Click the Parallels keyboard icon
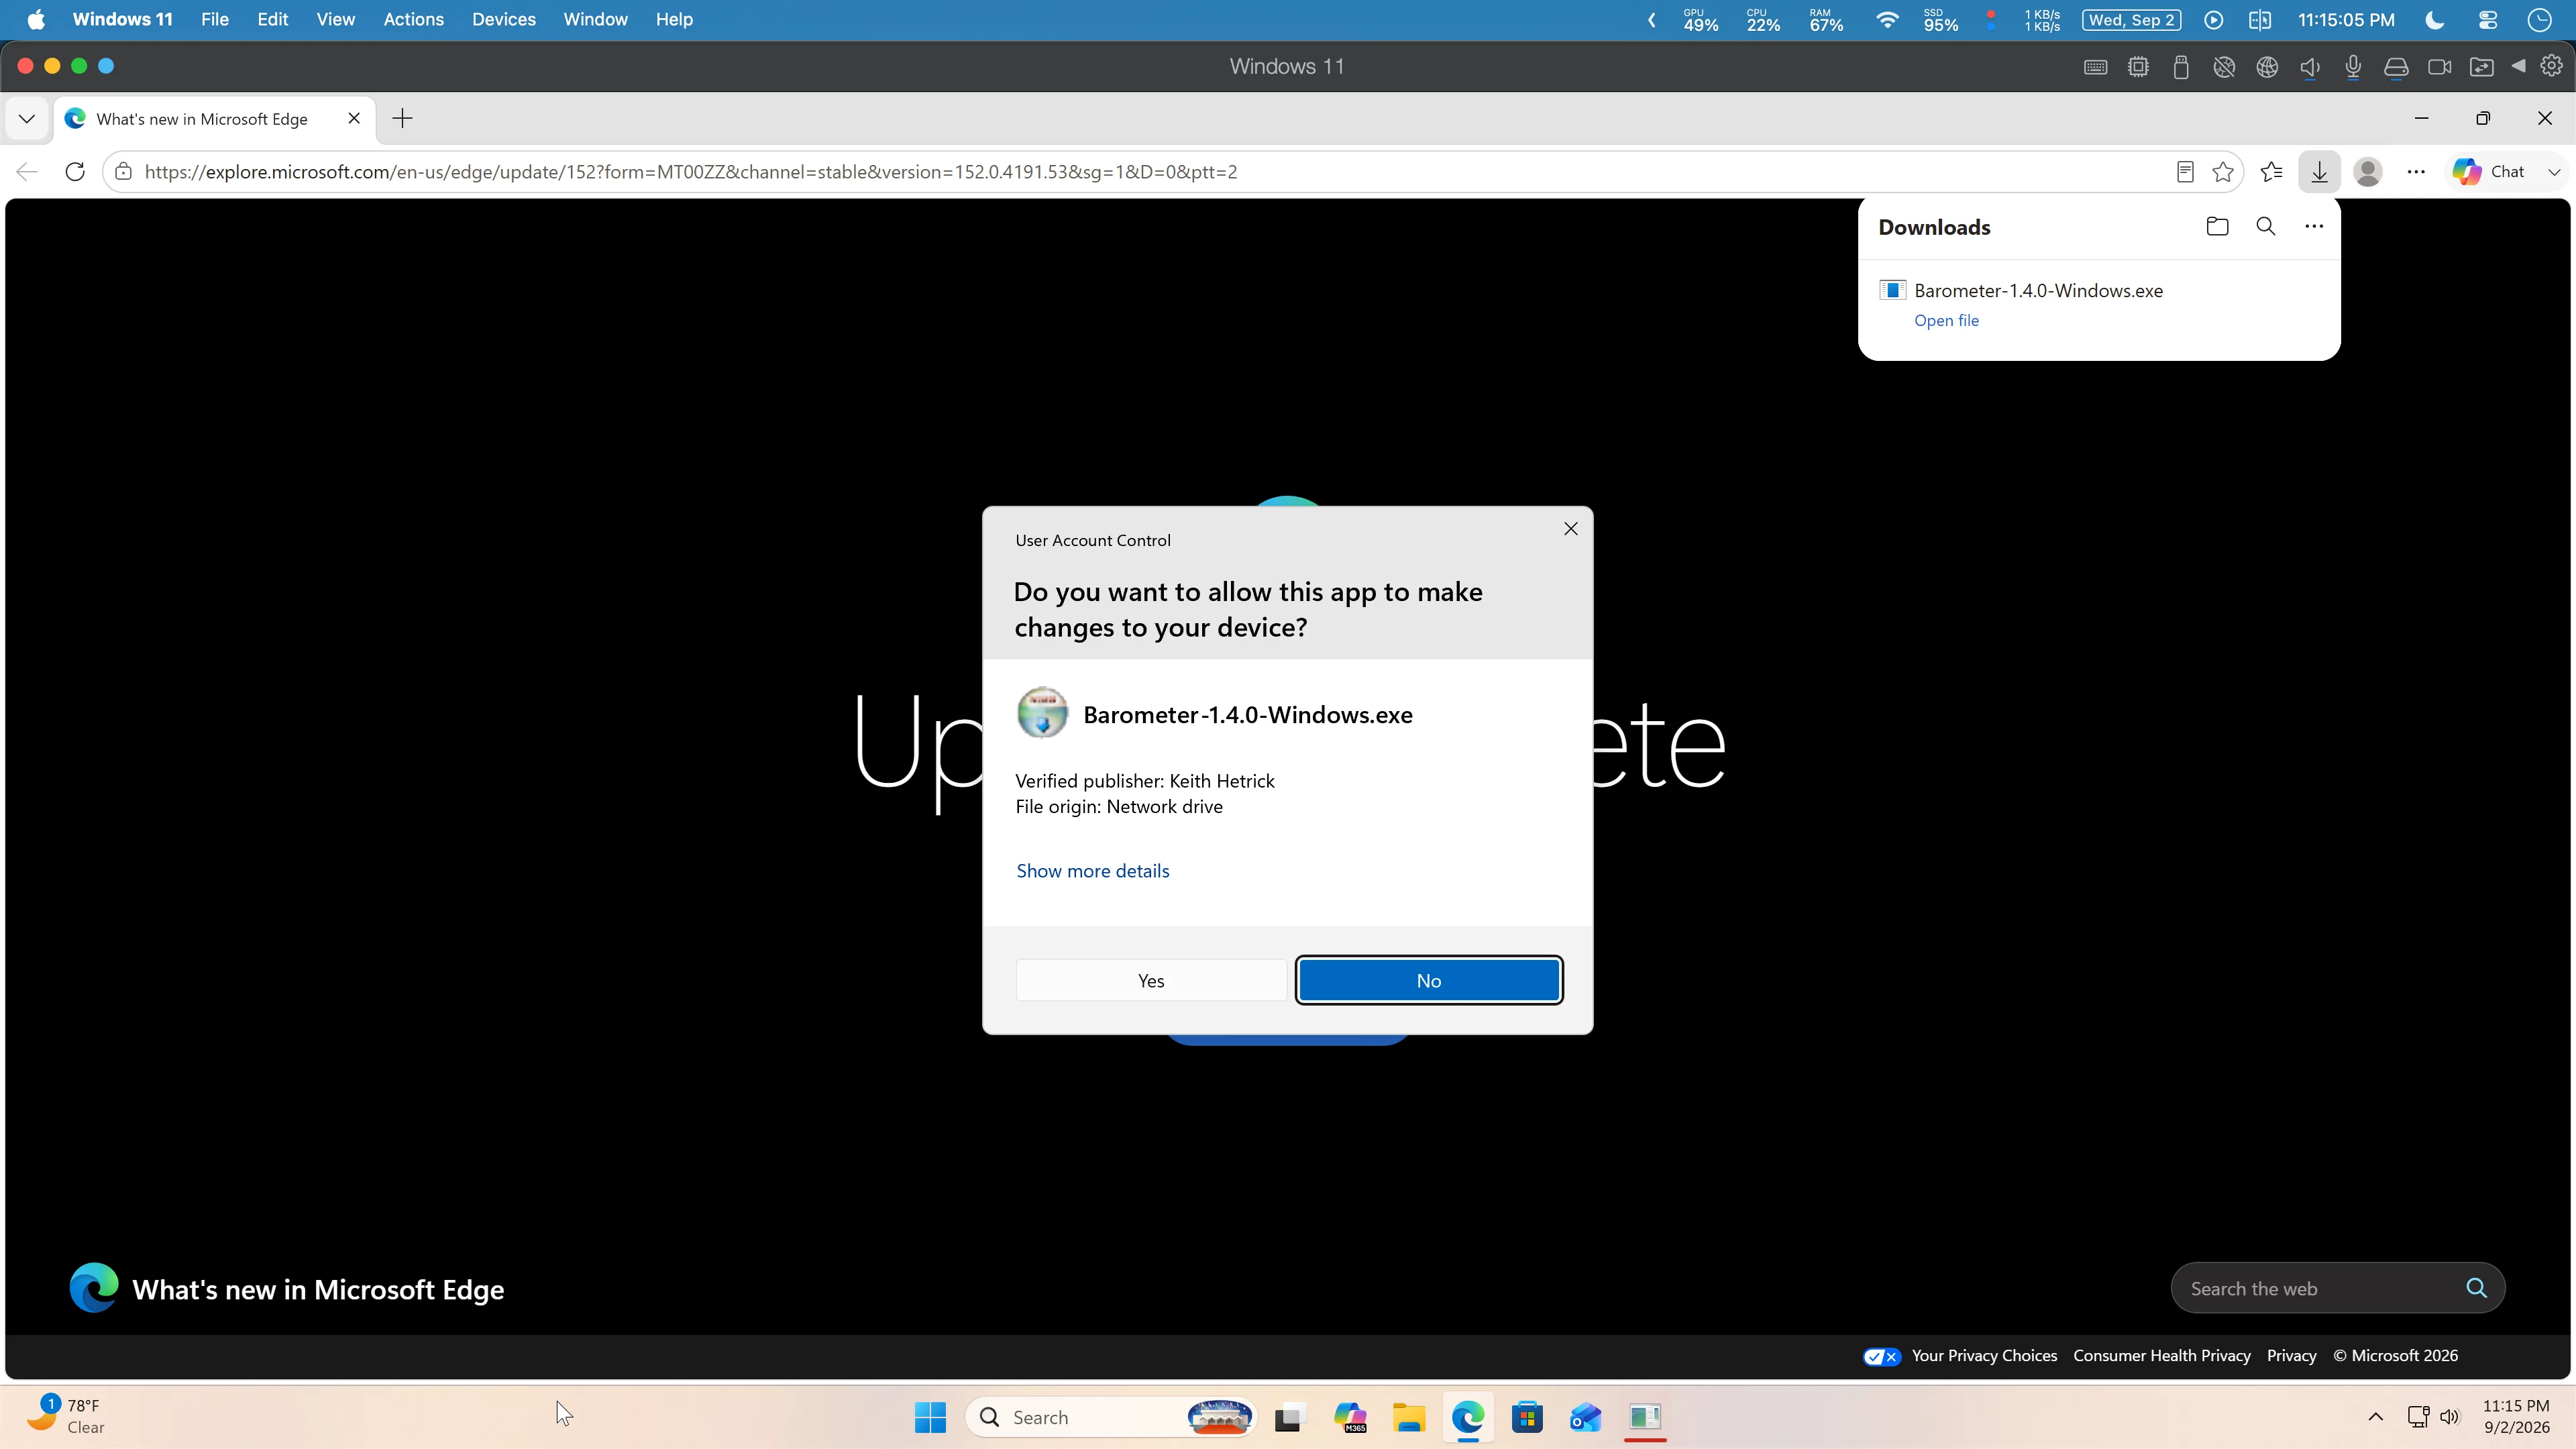 coord(2095,67)
